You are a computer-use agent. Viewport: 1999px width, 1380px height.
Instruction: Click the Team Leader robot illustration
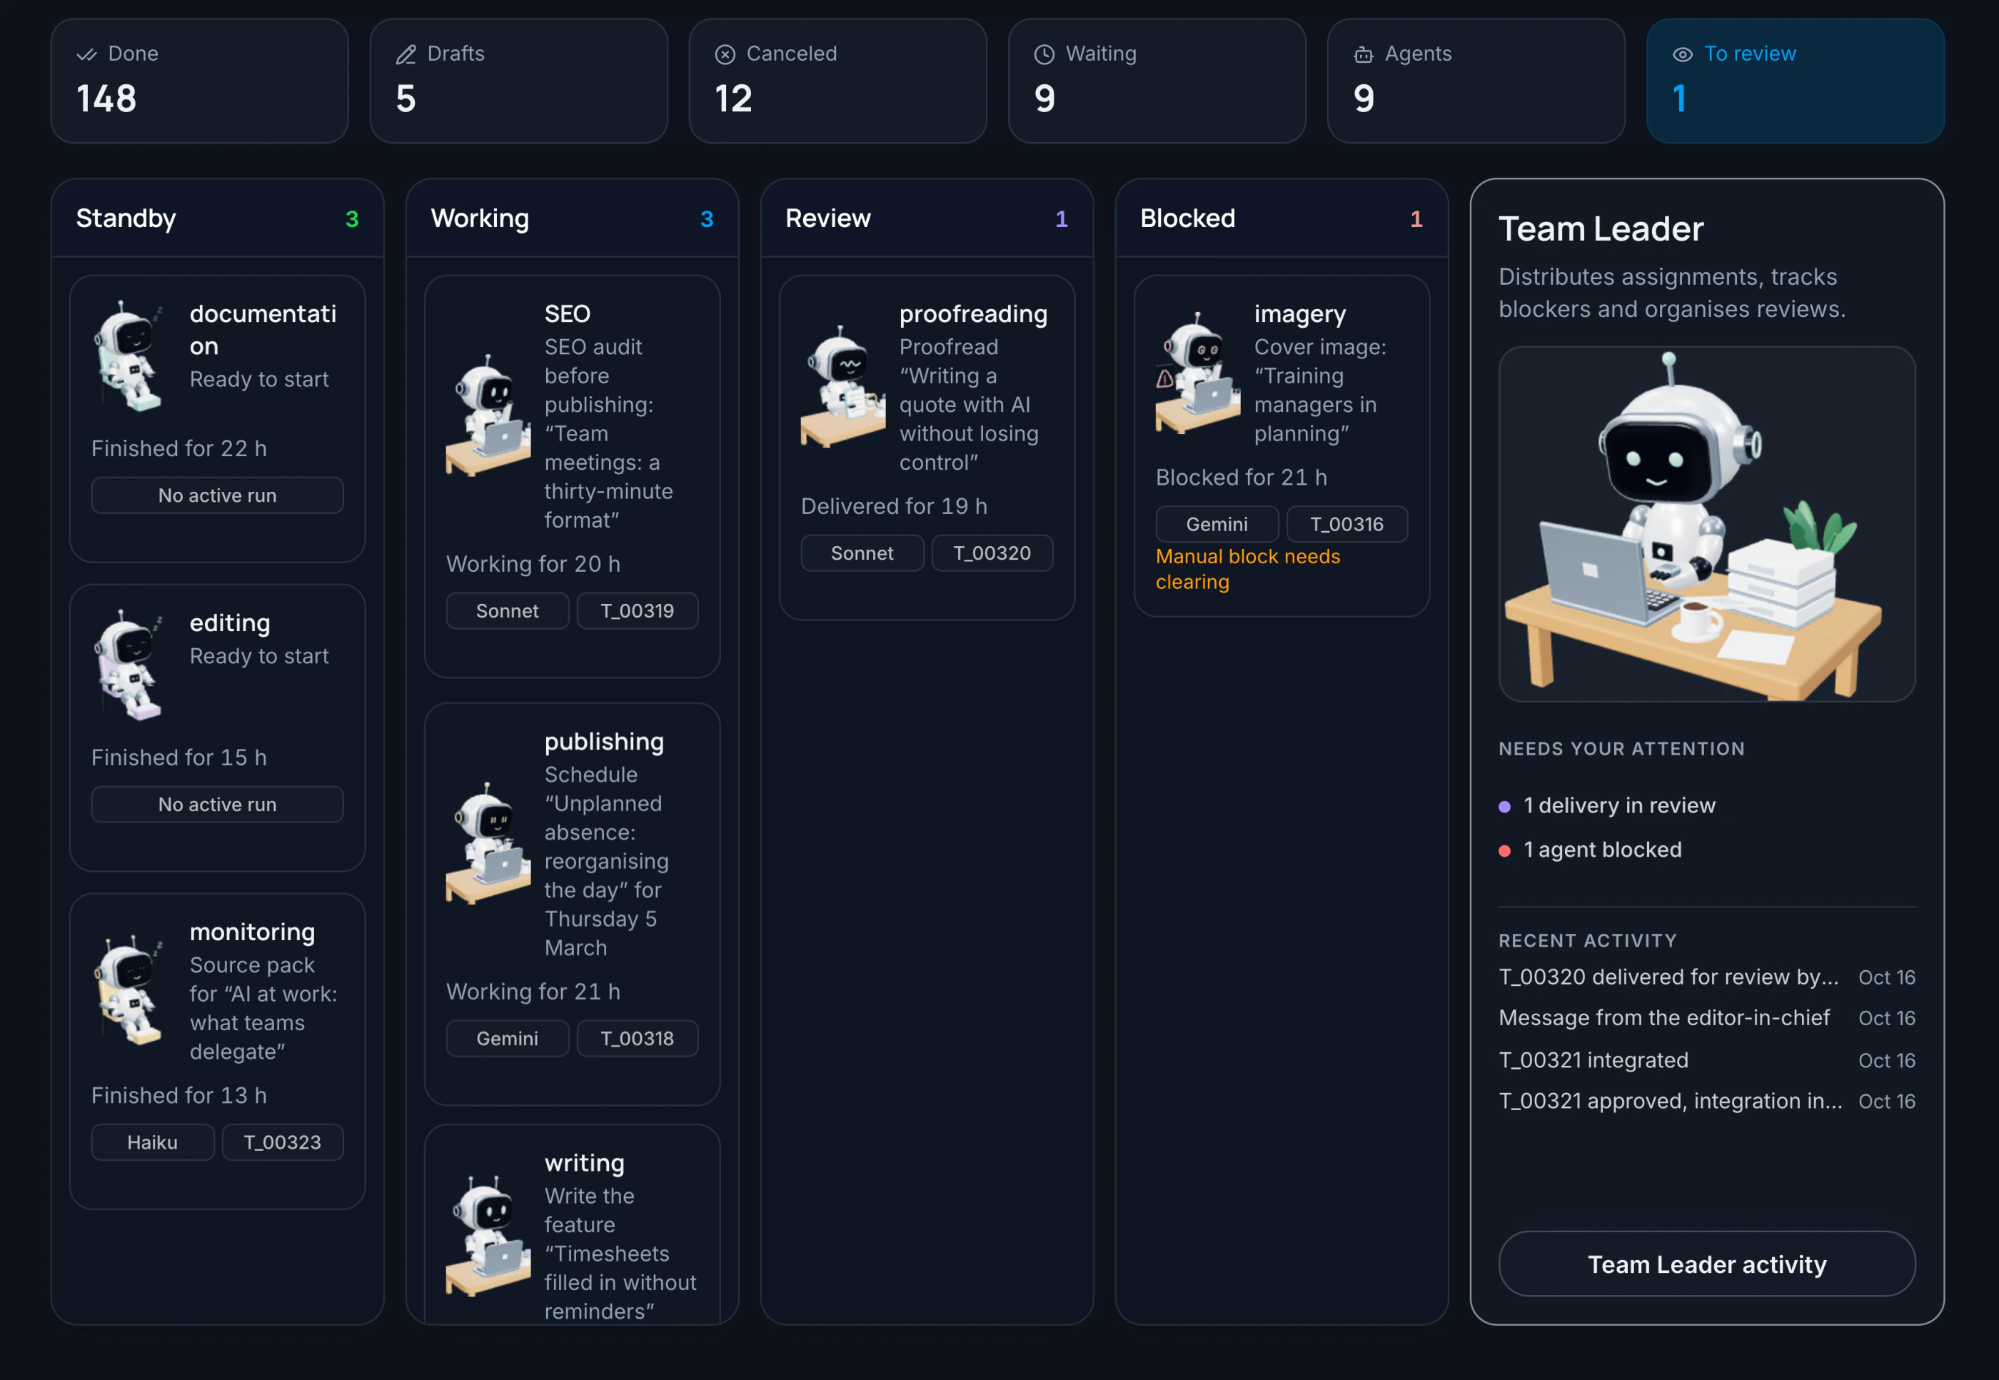click(1707, 524)
